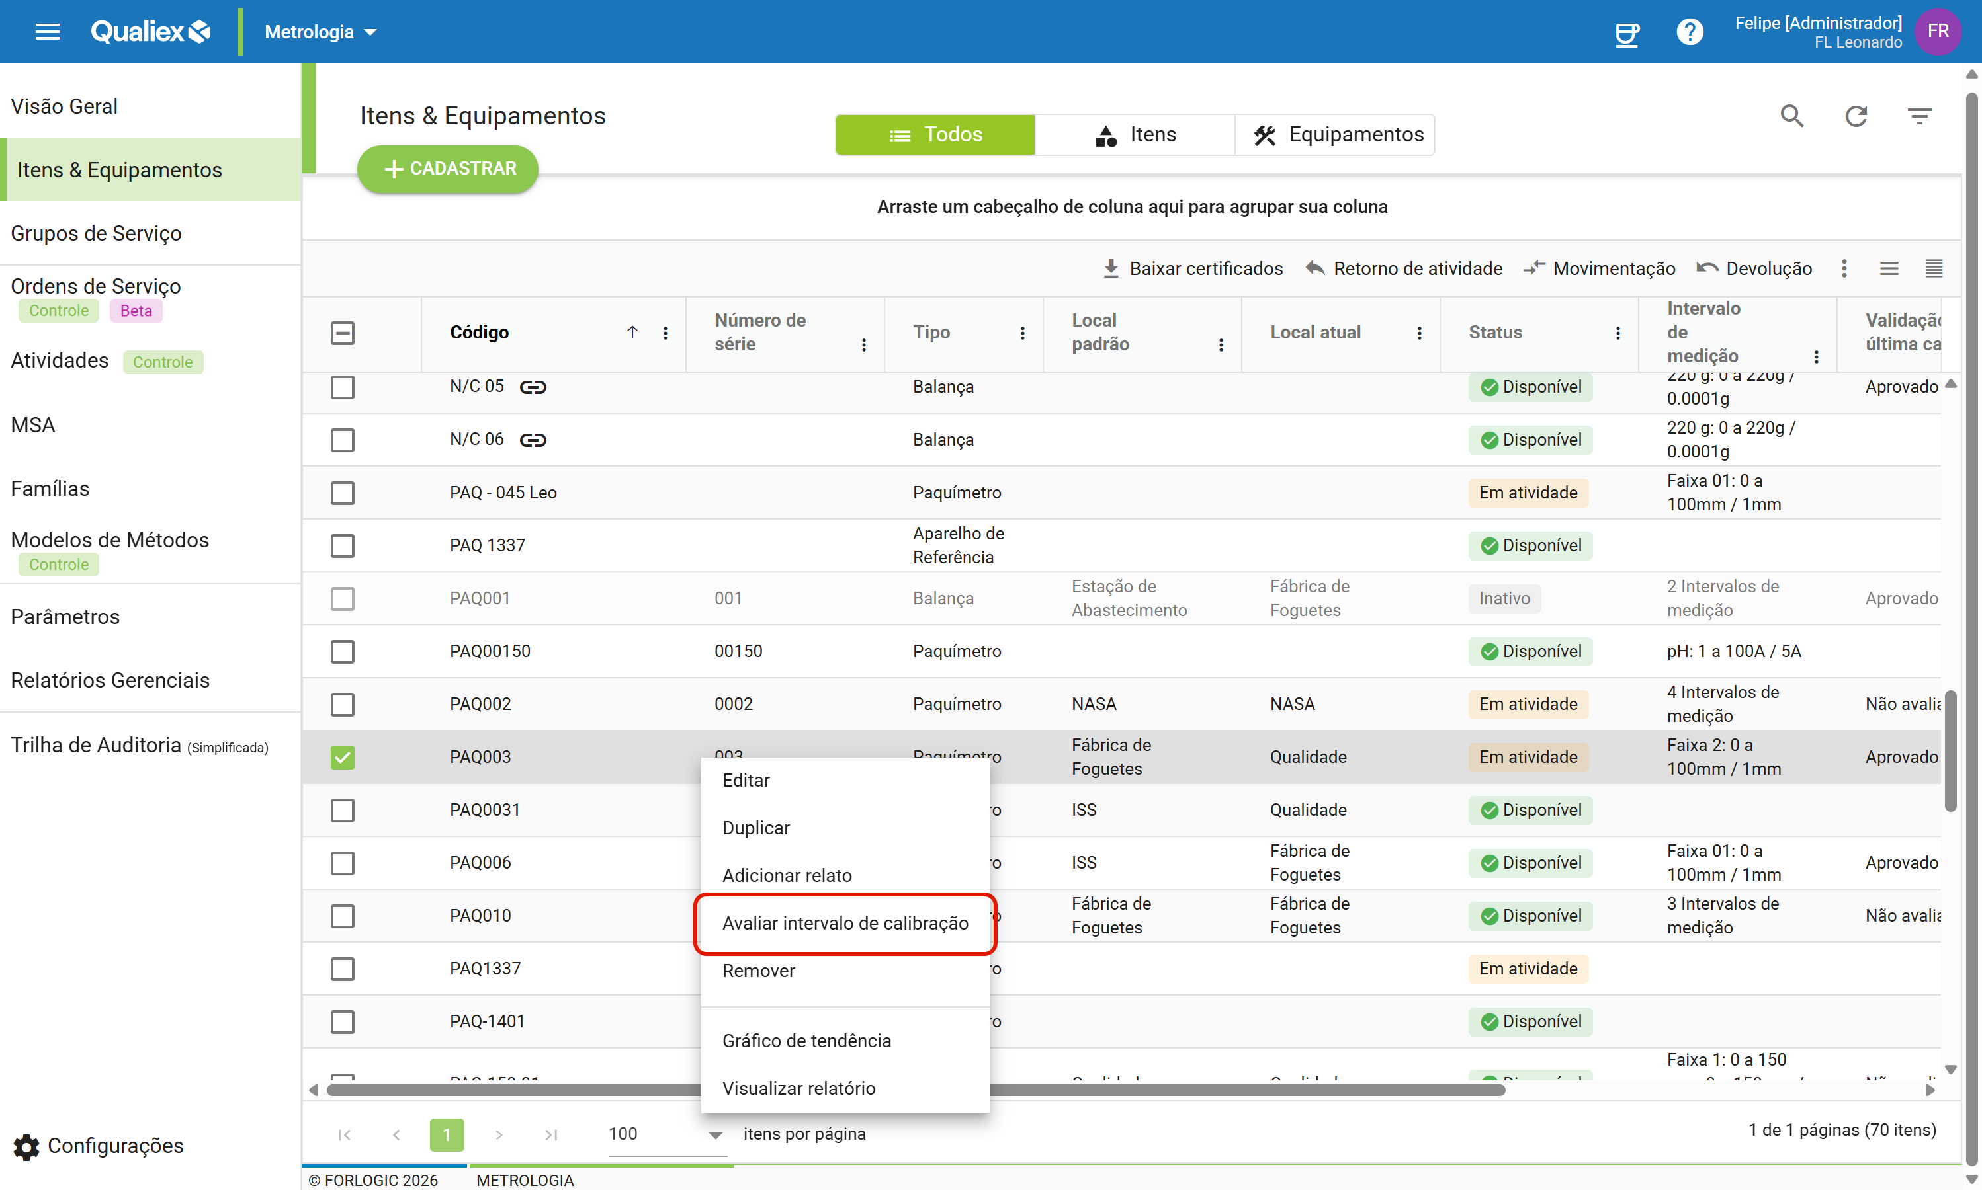This screenshot has width=1982, height=1190.
Task: Open the Código column menu dots
Action: coord(666,333)
